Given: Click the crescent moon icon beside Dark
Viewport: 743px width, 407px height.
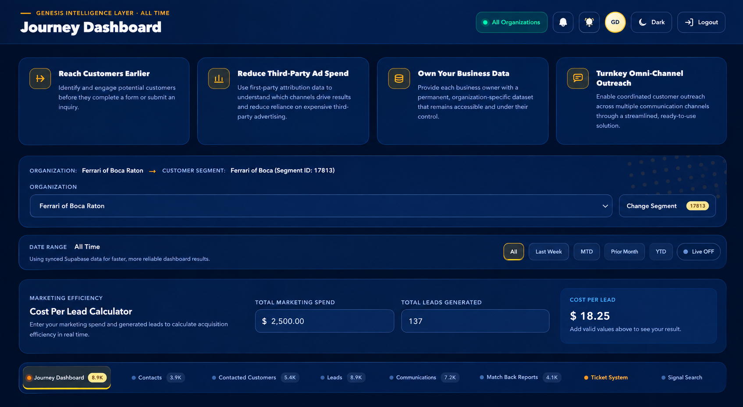Looking at the screenshot, I should (643, 22).
